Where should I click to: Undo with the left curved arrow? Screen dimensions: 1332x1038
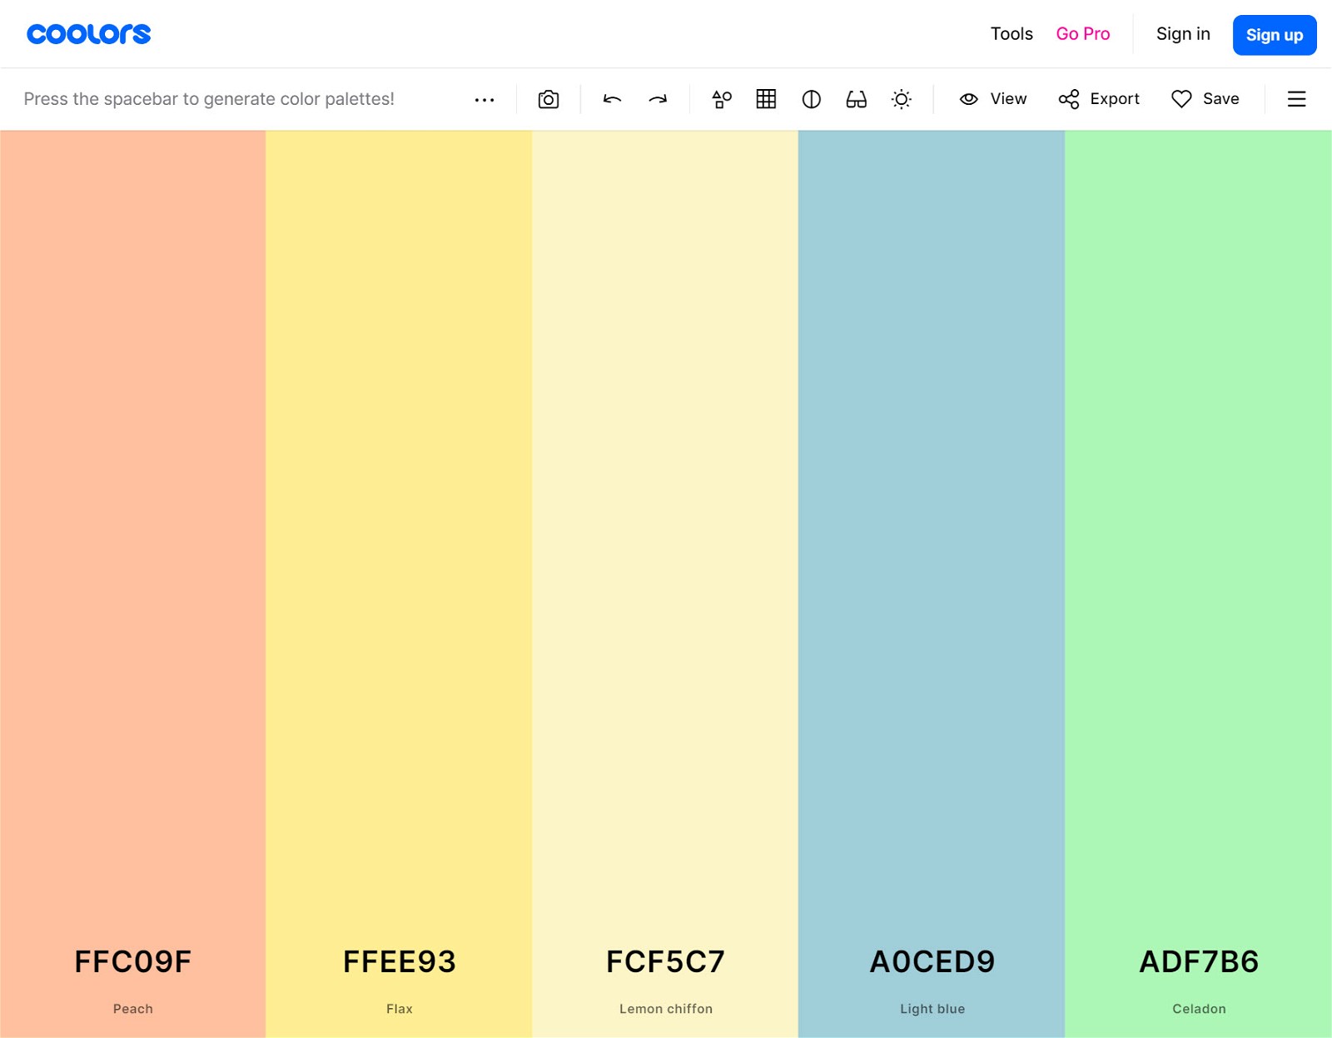click(613, 99)
